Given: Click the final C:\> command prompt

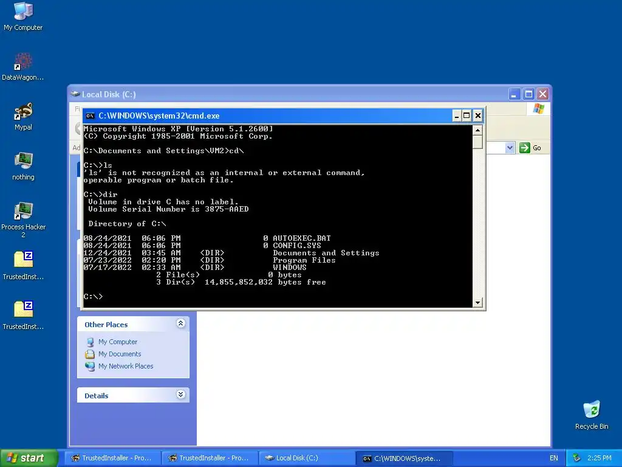Looking at the screenshot, I should [x=93, y=297].
